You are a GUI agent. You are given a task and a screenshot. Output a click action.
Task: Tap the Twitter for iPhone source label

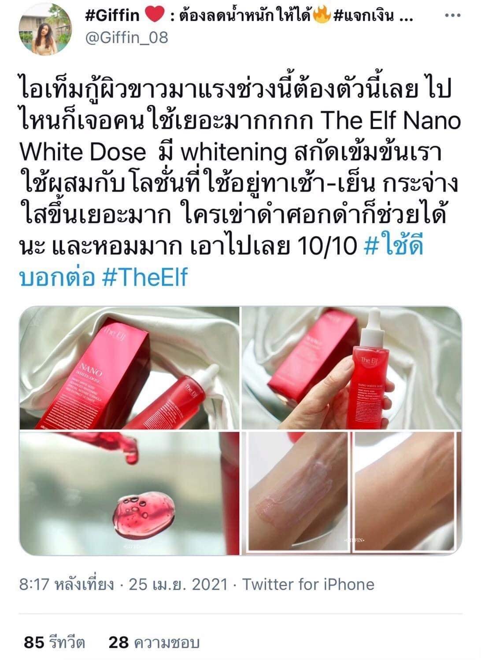point(308,585)
